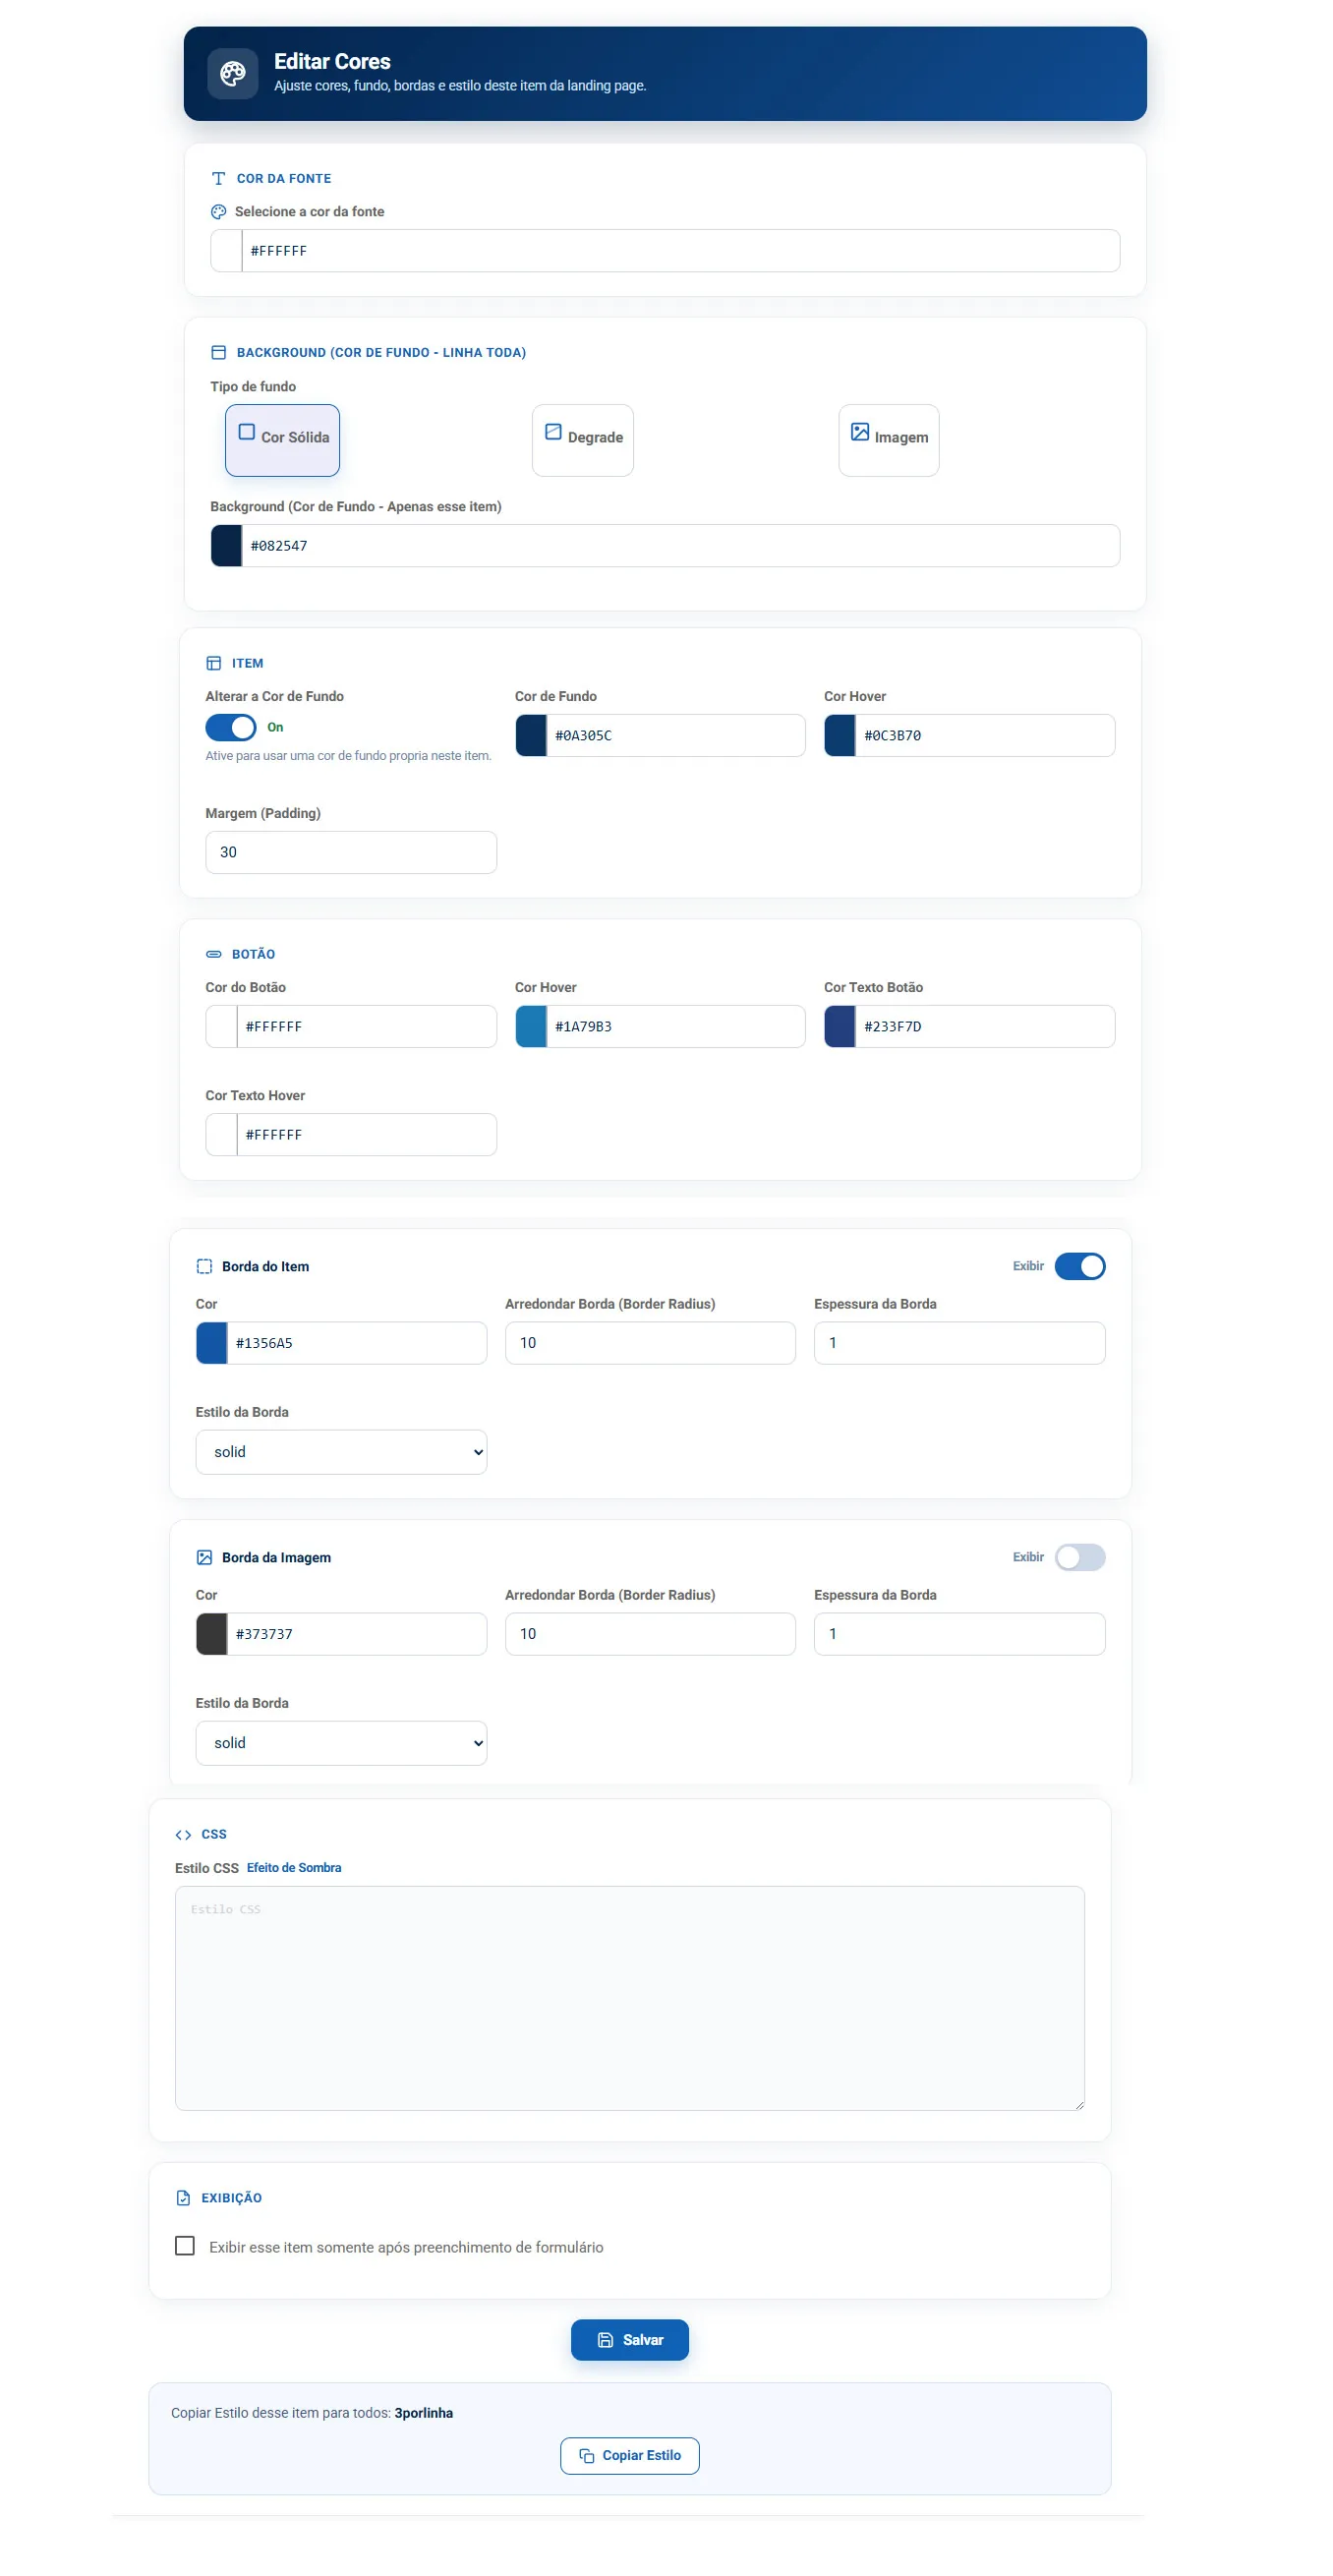Image resolution: width=1333 pixels, height=2576 pixels.
Task: Open the Cor Texto Botão #233F7D swatch
Action: tap(840, 1027)
